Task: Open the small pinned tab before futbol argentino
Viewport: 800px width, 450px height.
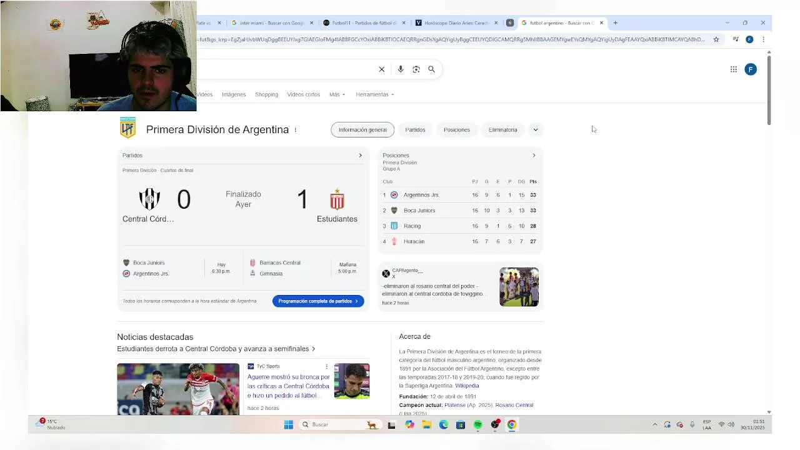Action: [x=510, y=23]
